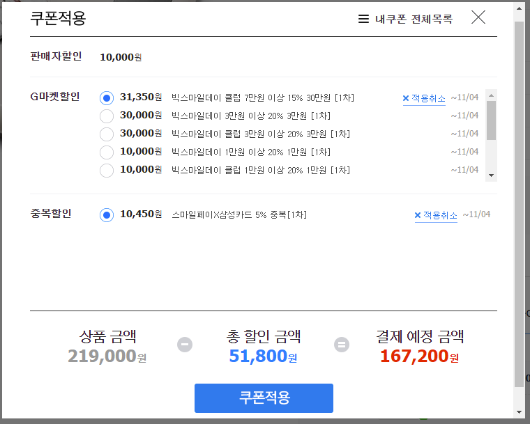Click coupon list scrollbar down arrow
The height and width of the screenshot is (424, 530).
[x=492, y=175]
